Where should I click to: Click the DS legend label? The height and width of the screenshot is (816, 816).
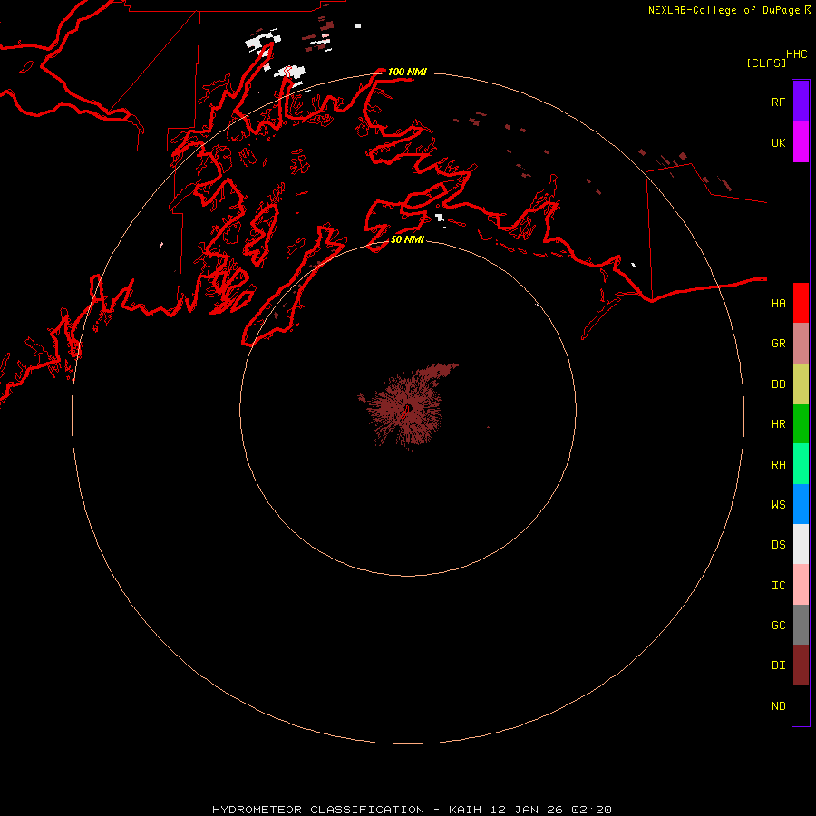pos(778,545)
